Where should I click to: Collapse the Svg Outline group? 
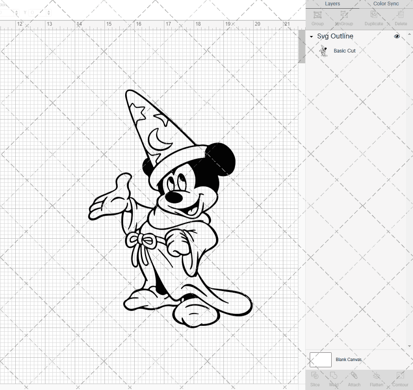click(x=311, y=36)
